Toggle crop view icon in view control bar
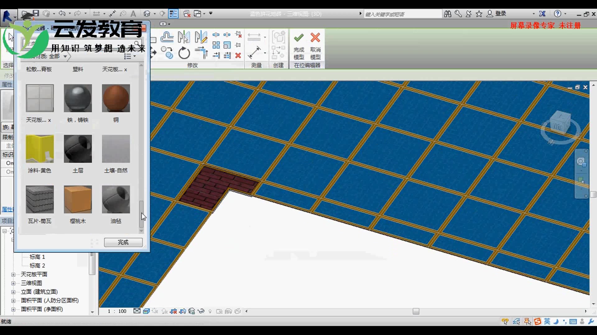597x335 pixels. (x=174, y=311)
